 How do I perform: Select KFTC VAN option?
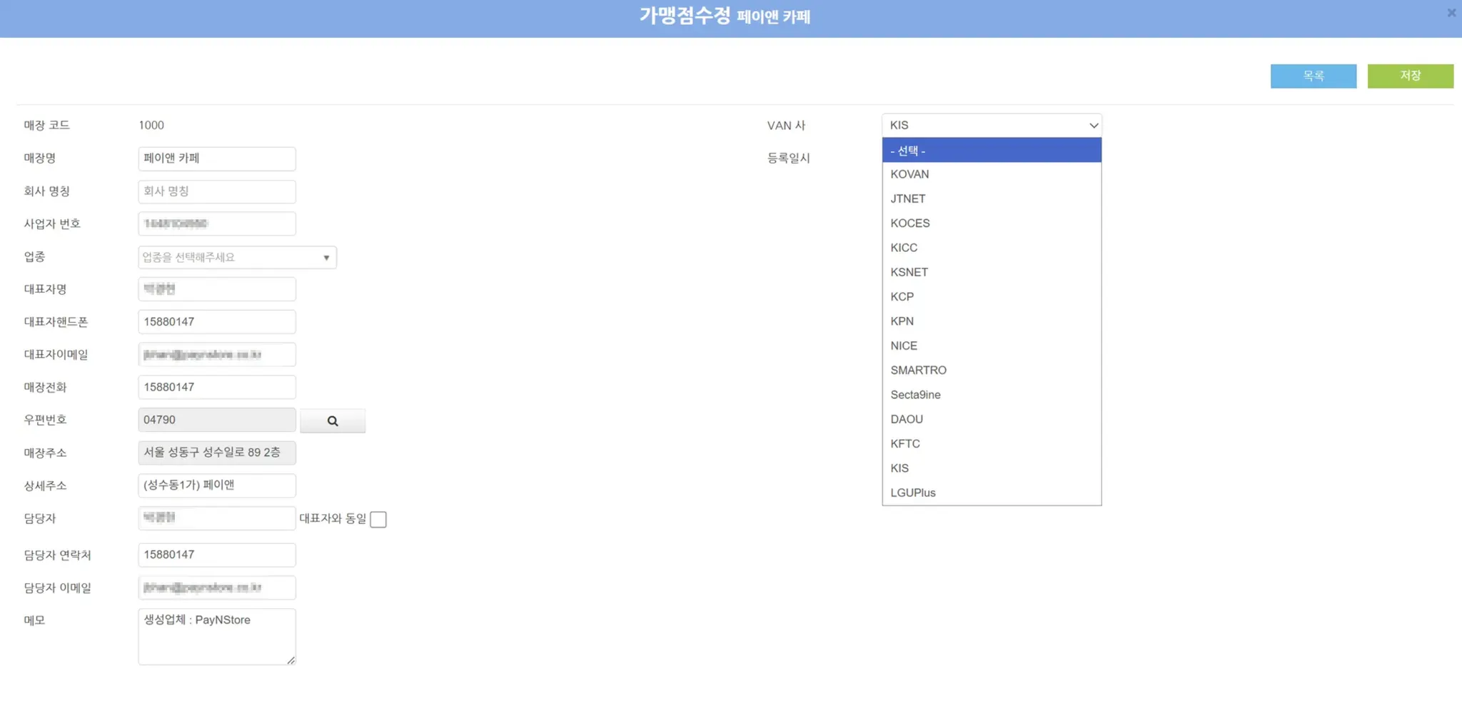992,443
